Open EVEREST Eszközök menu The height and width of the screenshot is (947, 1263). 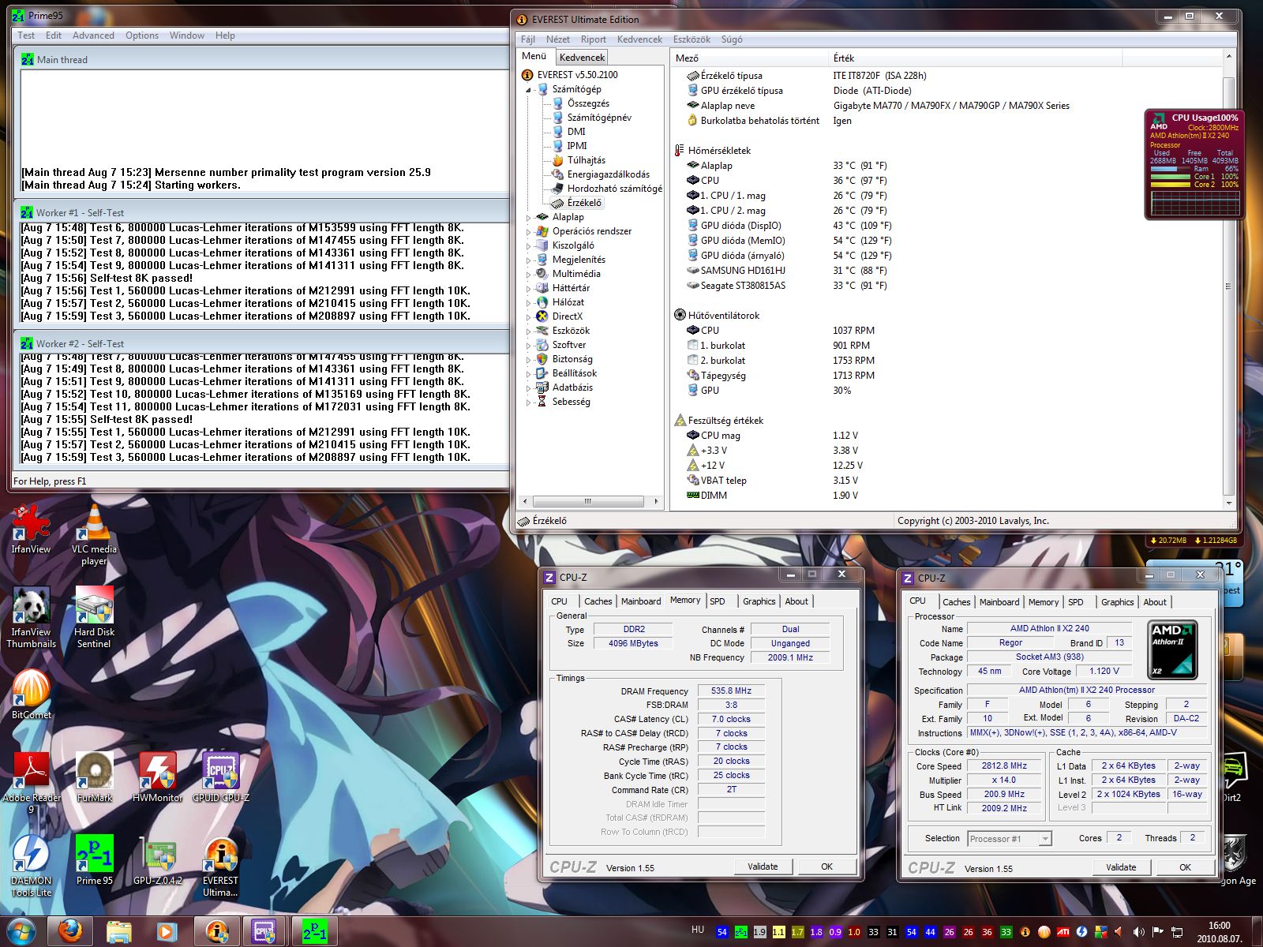click(x=691, y=39)
